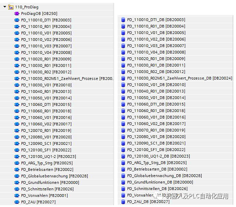This screenshot has height=207, width=236.
Task: Click DB icon beside PD_110010_DT1_DB [DB20003]
Action: [x=123, y=20]
